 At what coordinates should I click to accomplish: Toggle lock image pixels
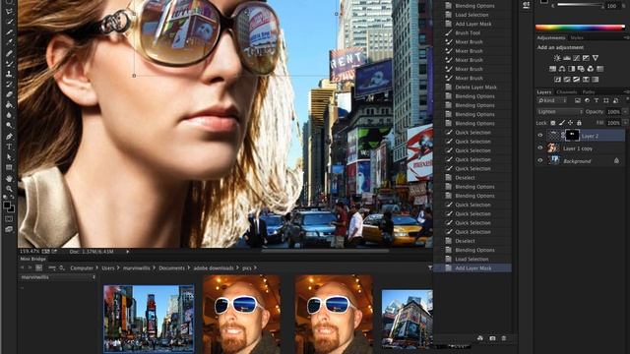pyautogui.click(x=562, y=123)
